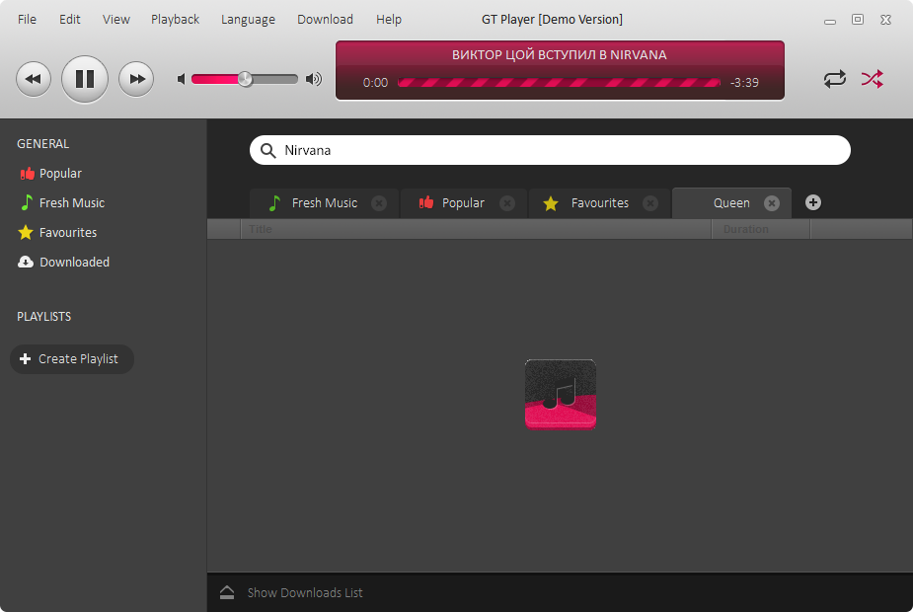The height and width of the screenshot is (612, 913).
Task: Close the GT Player window
Action: [x=885, y=19]
